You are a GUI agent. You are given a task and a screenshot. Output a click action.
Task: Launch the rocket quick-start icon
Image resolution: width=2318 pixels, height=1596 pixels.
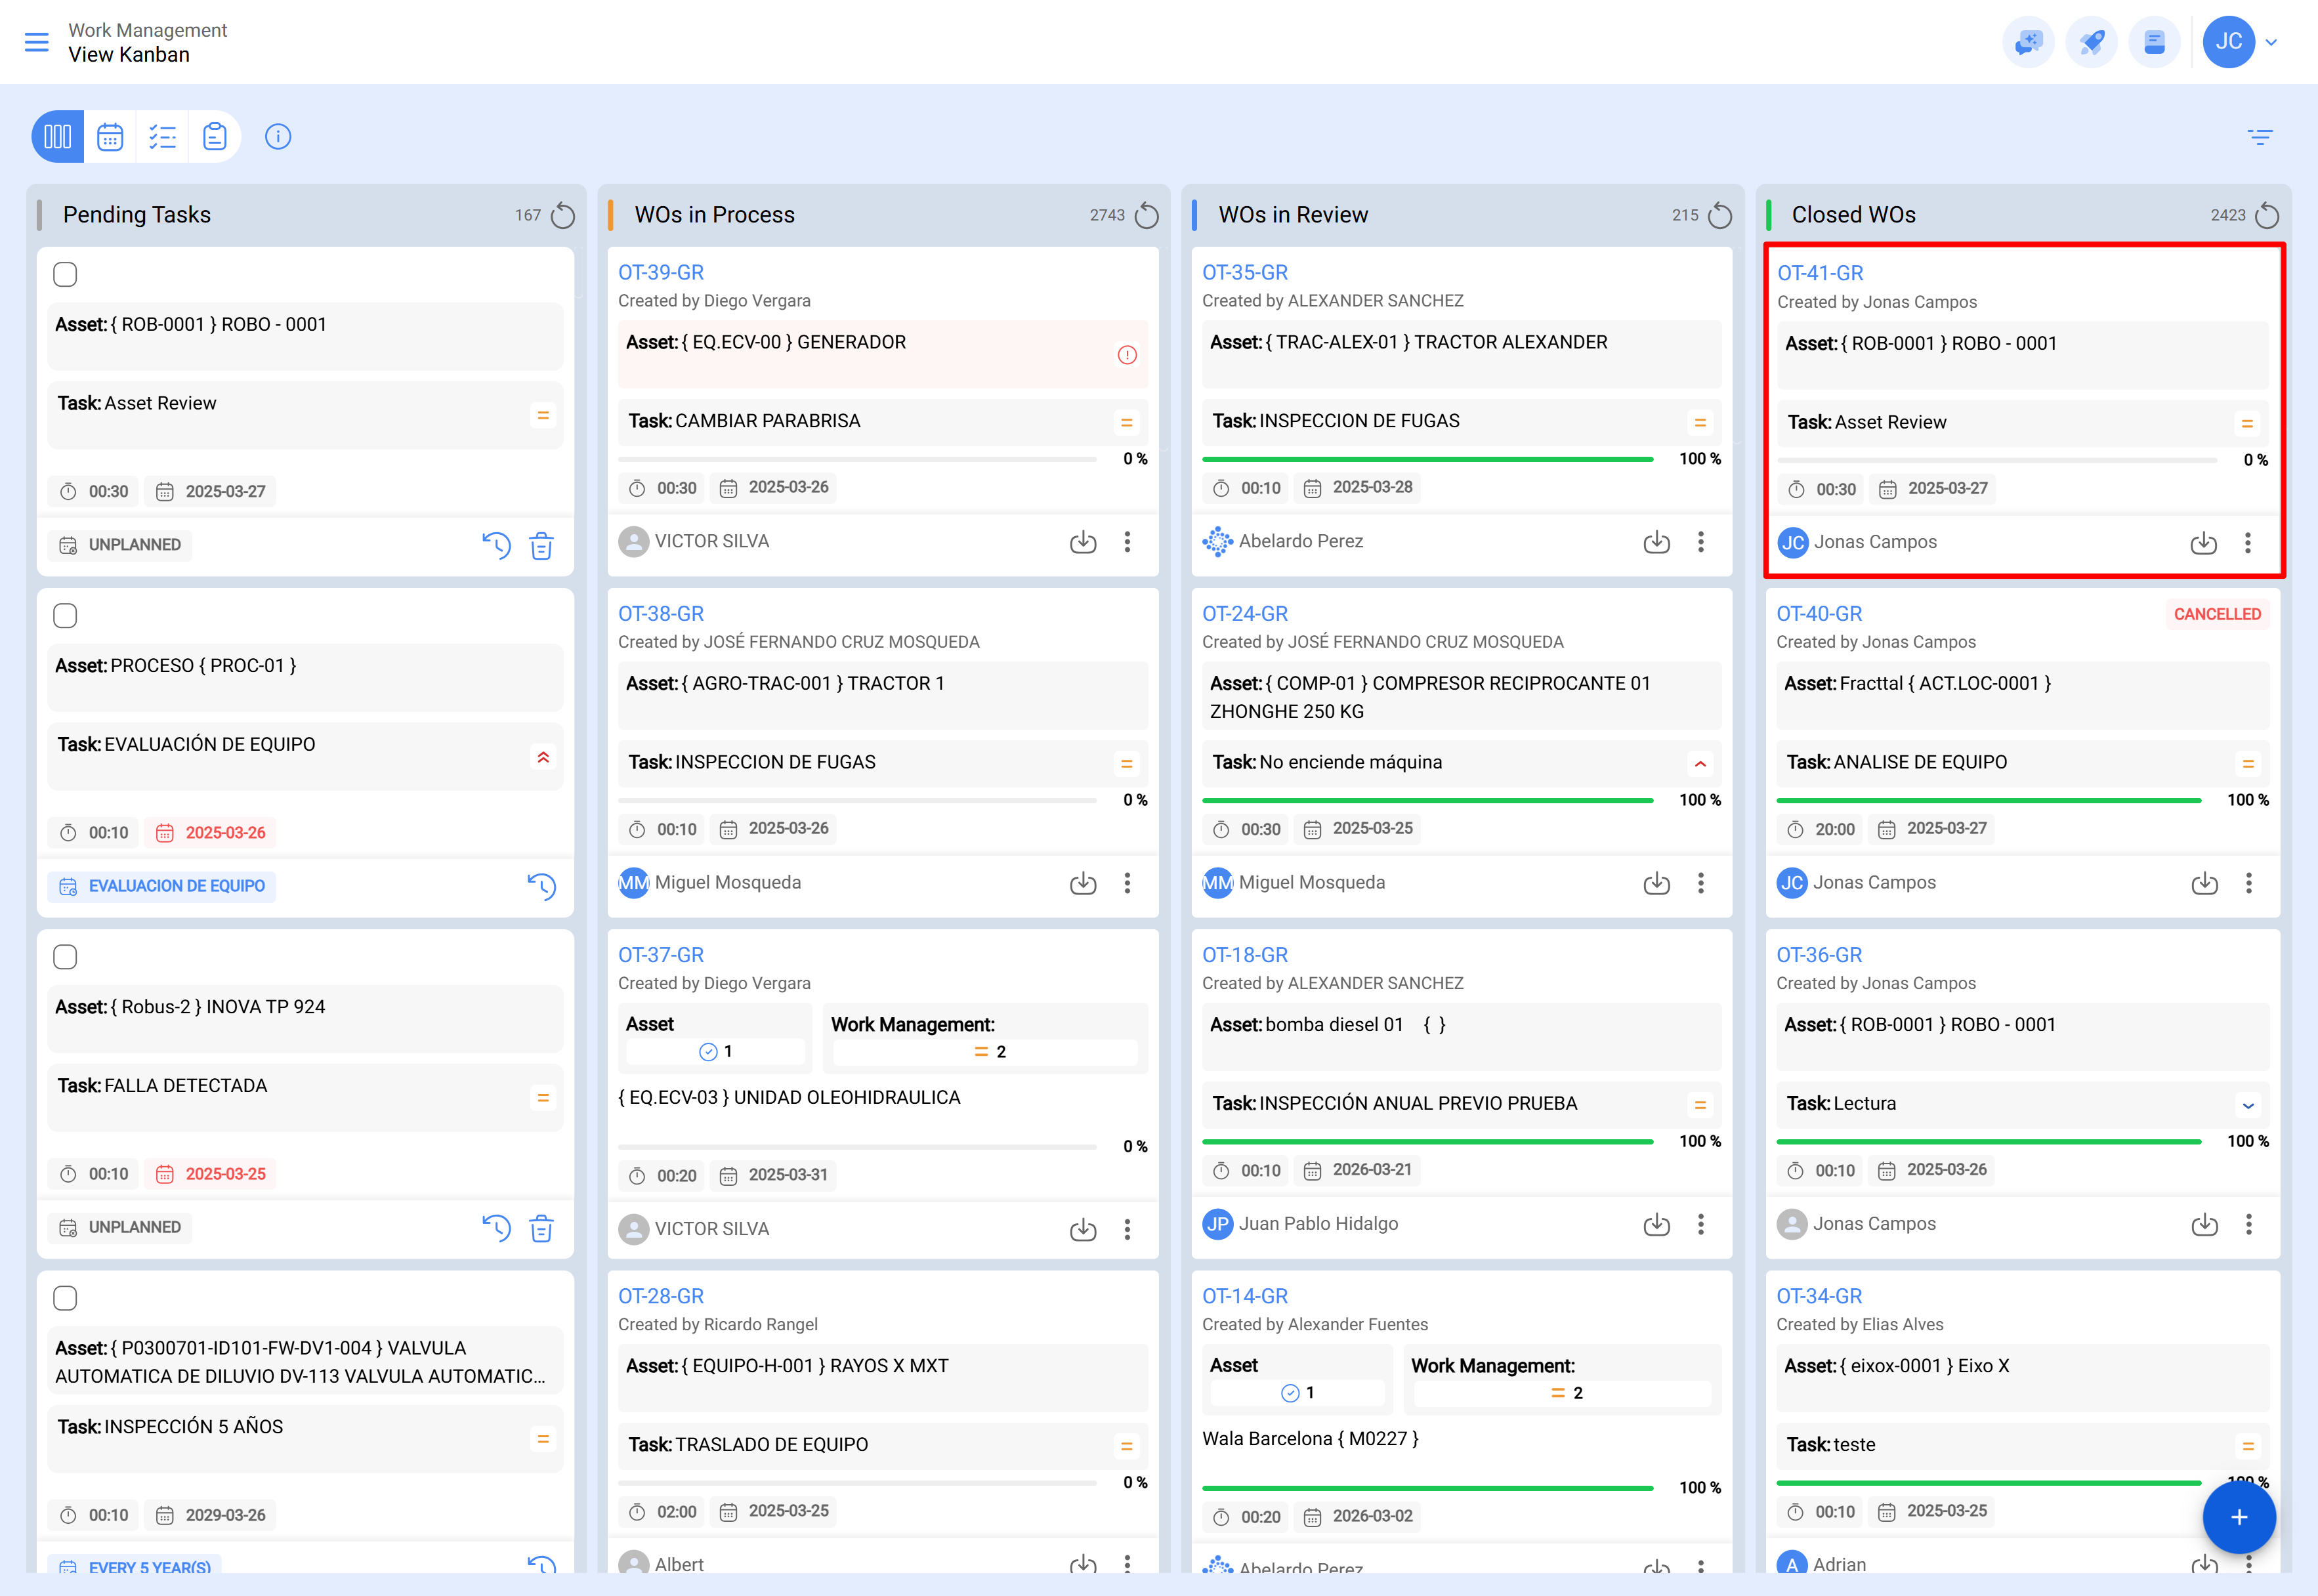pyautogui.click(x=2092, y=42)
